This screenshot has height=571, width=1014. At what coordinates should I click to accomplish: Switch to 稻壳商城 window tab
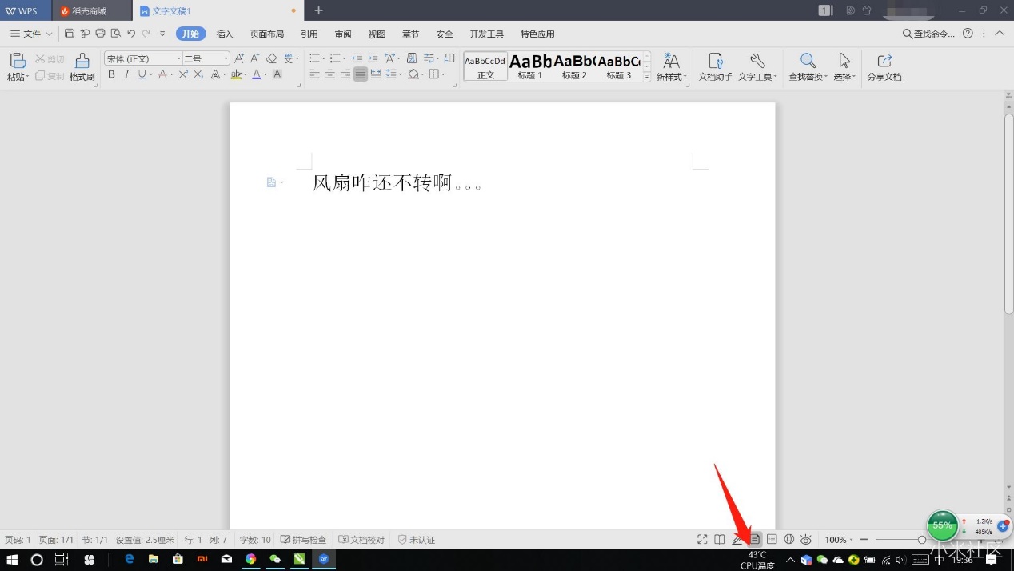(x=92, y=11)
